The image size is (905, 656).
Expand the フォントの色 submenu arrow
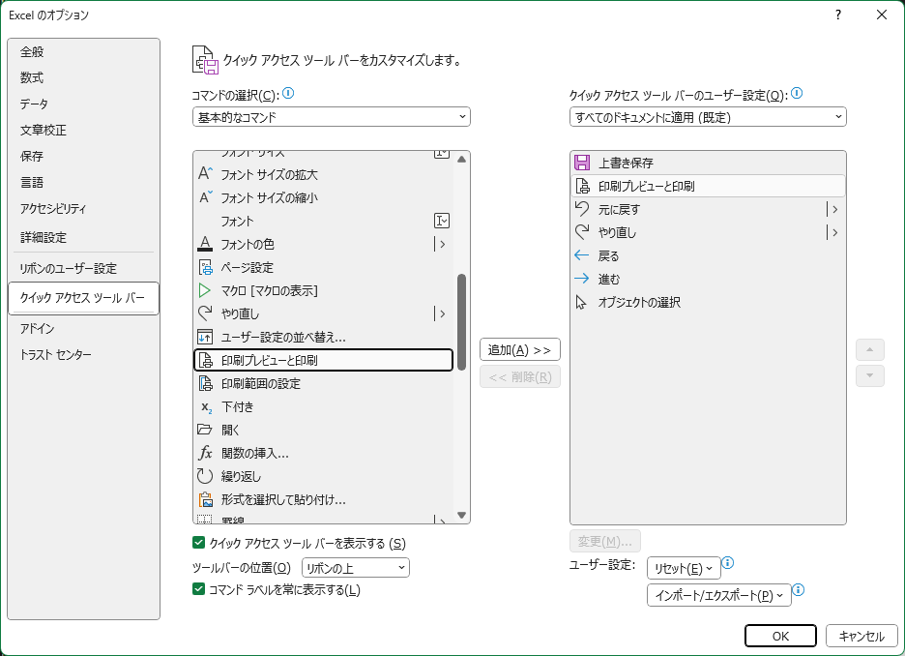pyautogui.click(x=442, y=244)
